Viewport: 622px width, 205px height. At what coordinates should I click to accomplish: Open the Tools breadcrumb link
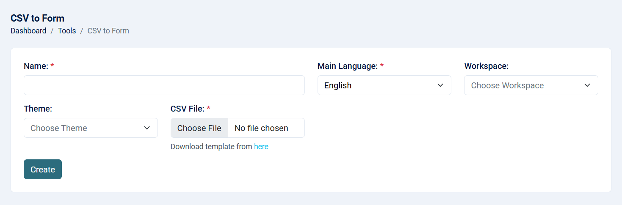[x=67, y=31]
